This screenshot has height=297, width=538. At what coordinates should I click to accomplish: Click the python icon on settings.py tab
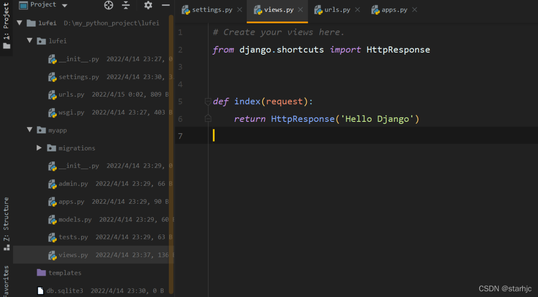(185, 10)
